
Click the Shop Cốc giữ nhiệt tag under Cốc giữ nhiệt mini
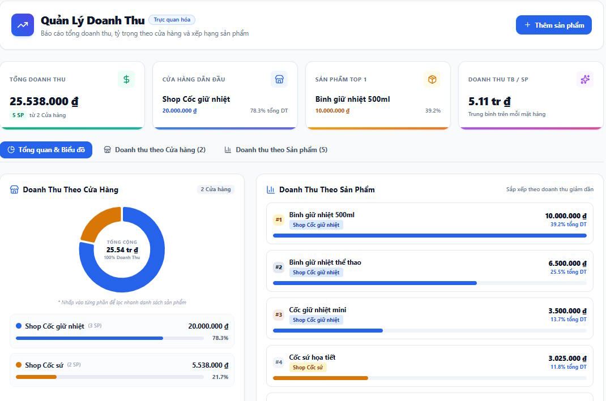tap(316, 320)
